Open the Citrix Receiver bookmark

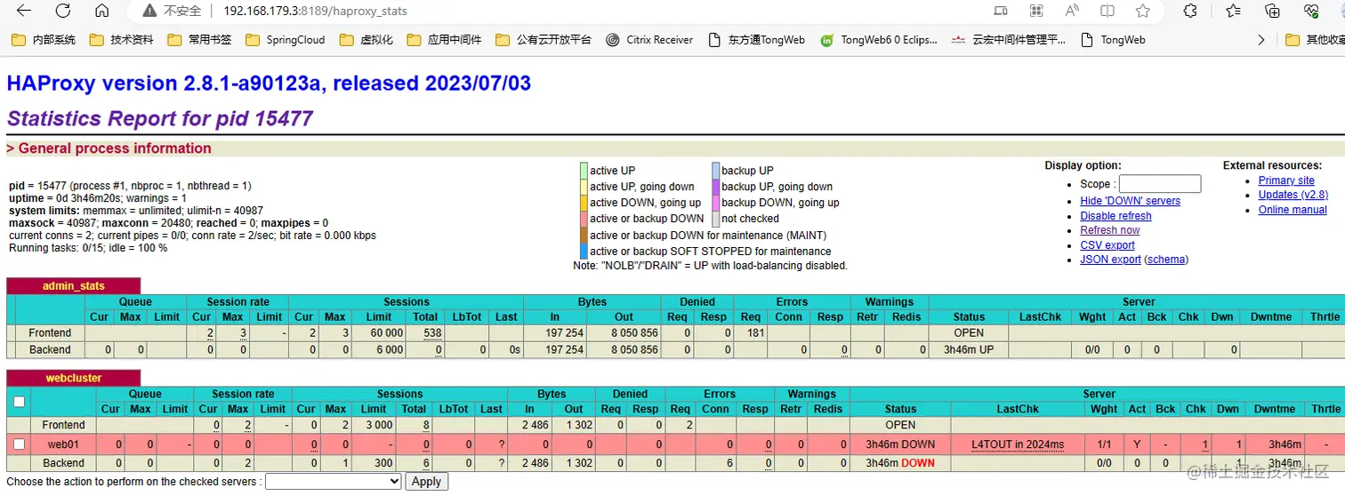(x=649, y=40)
